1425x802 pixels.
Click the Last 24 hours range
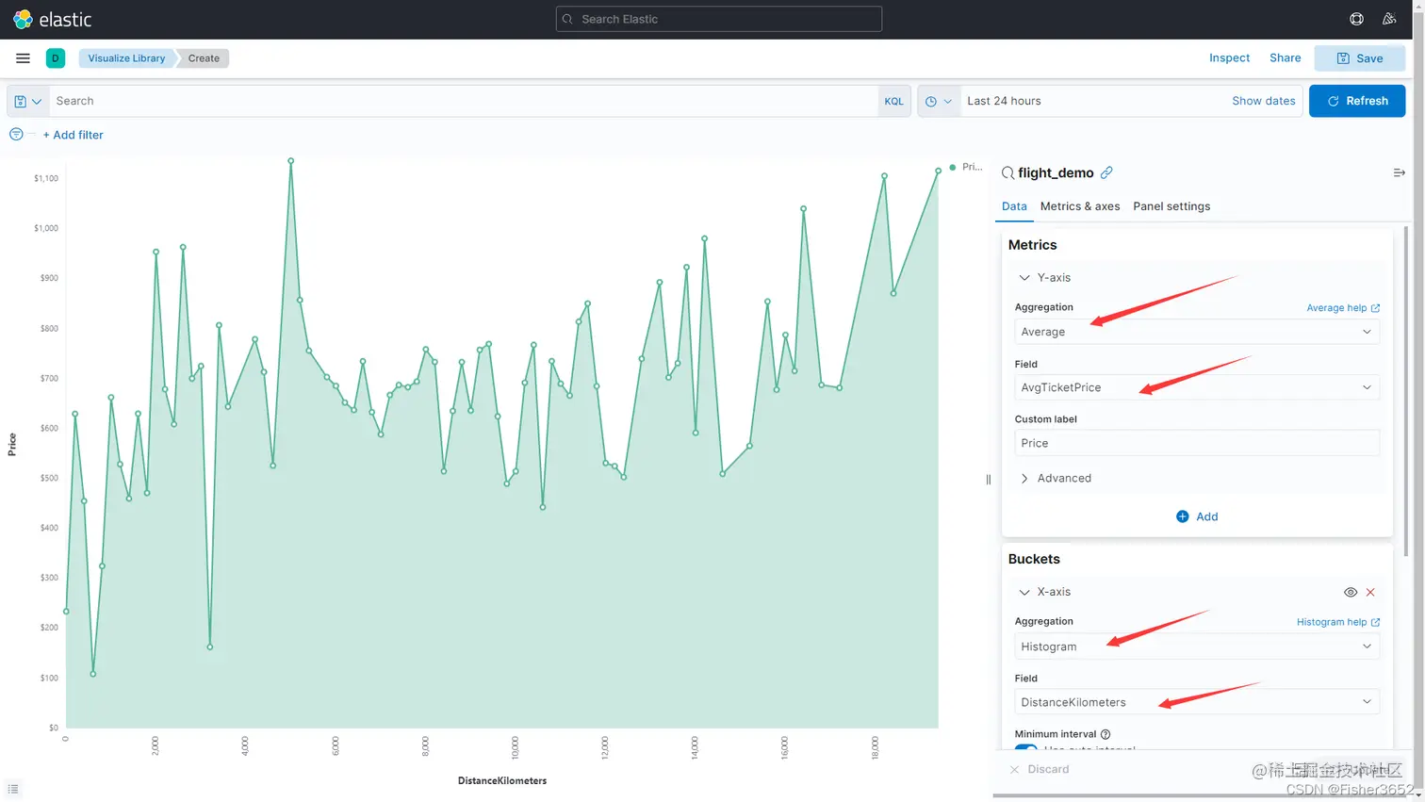[x=1004, y=101]
